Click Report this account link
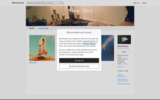Image resolution: width=160 pixels, height=100 pixels. pyautogui.click(x=124, y=84)
